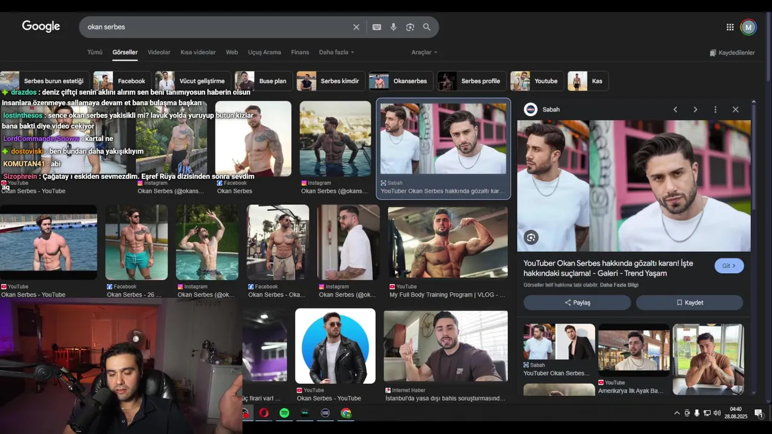The width and height of the screenshot is (772, 434).
Task: Filter by the Okanserbes chip
Action: pyautogui.click(x=401, y=81)
